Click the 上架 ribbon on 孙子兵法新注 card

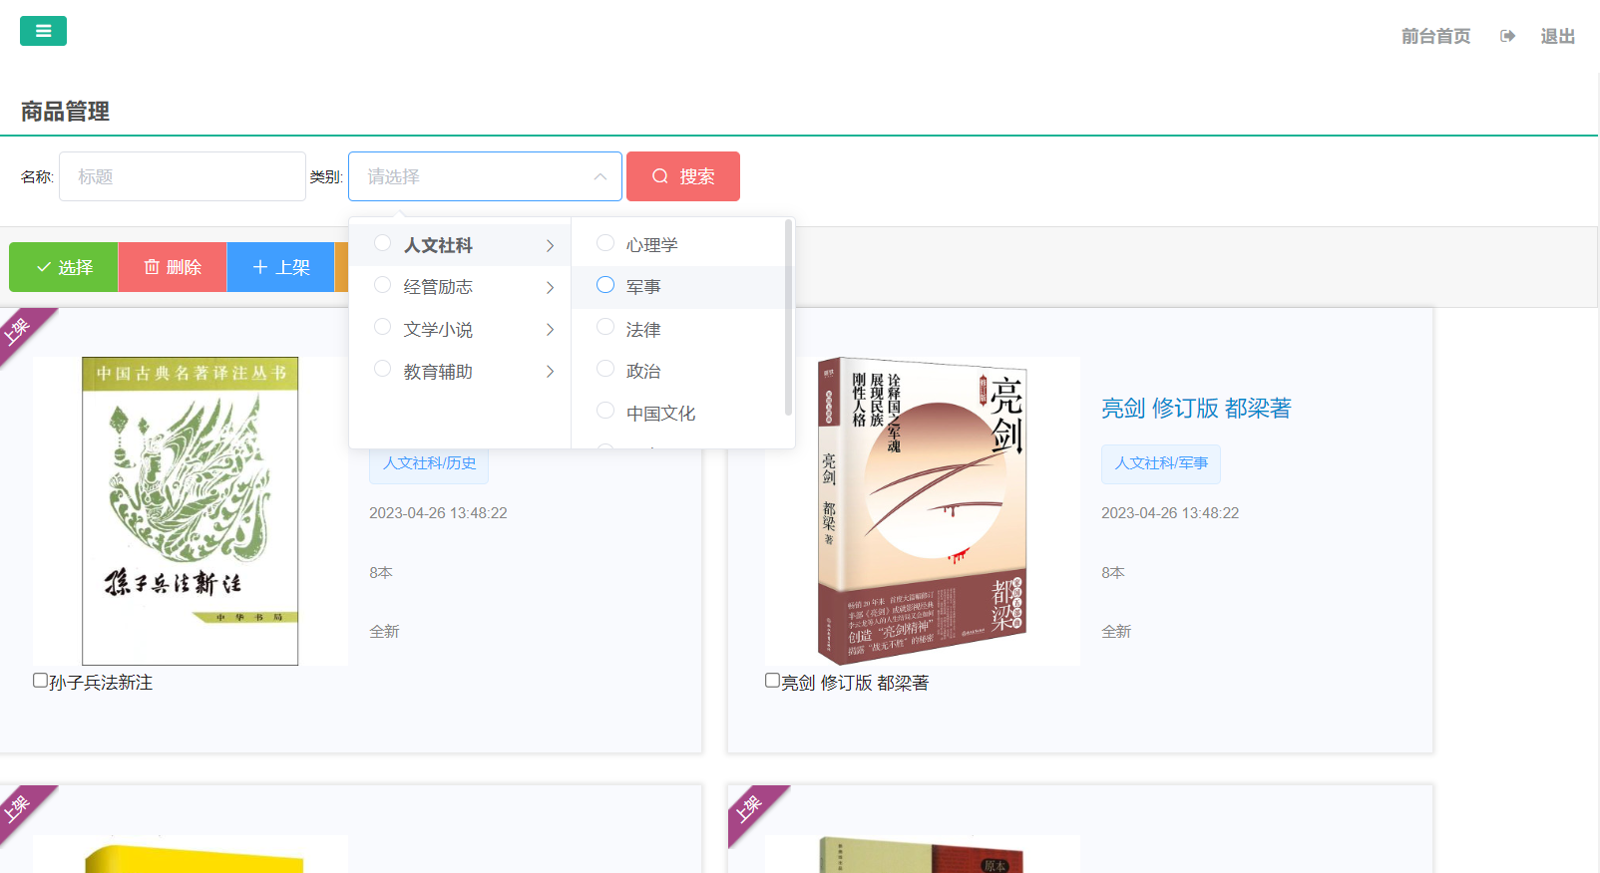point(20,329)
